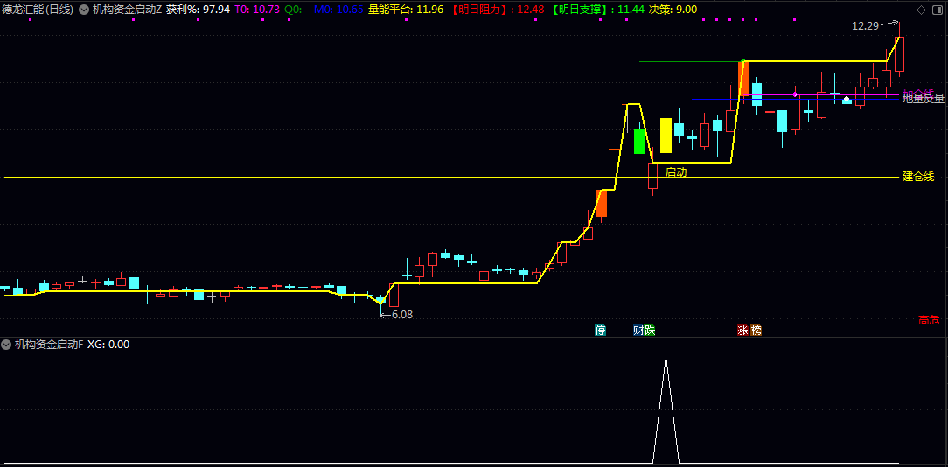
Task: Click the large yellow candlestick above 启动
Action: pos(666,136)
